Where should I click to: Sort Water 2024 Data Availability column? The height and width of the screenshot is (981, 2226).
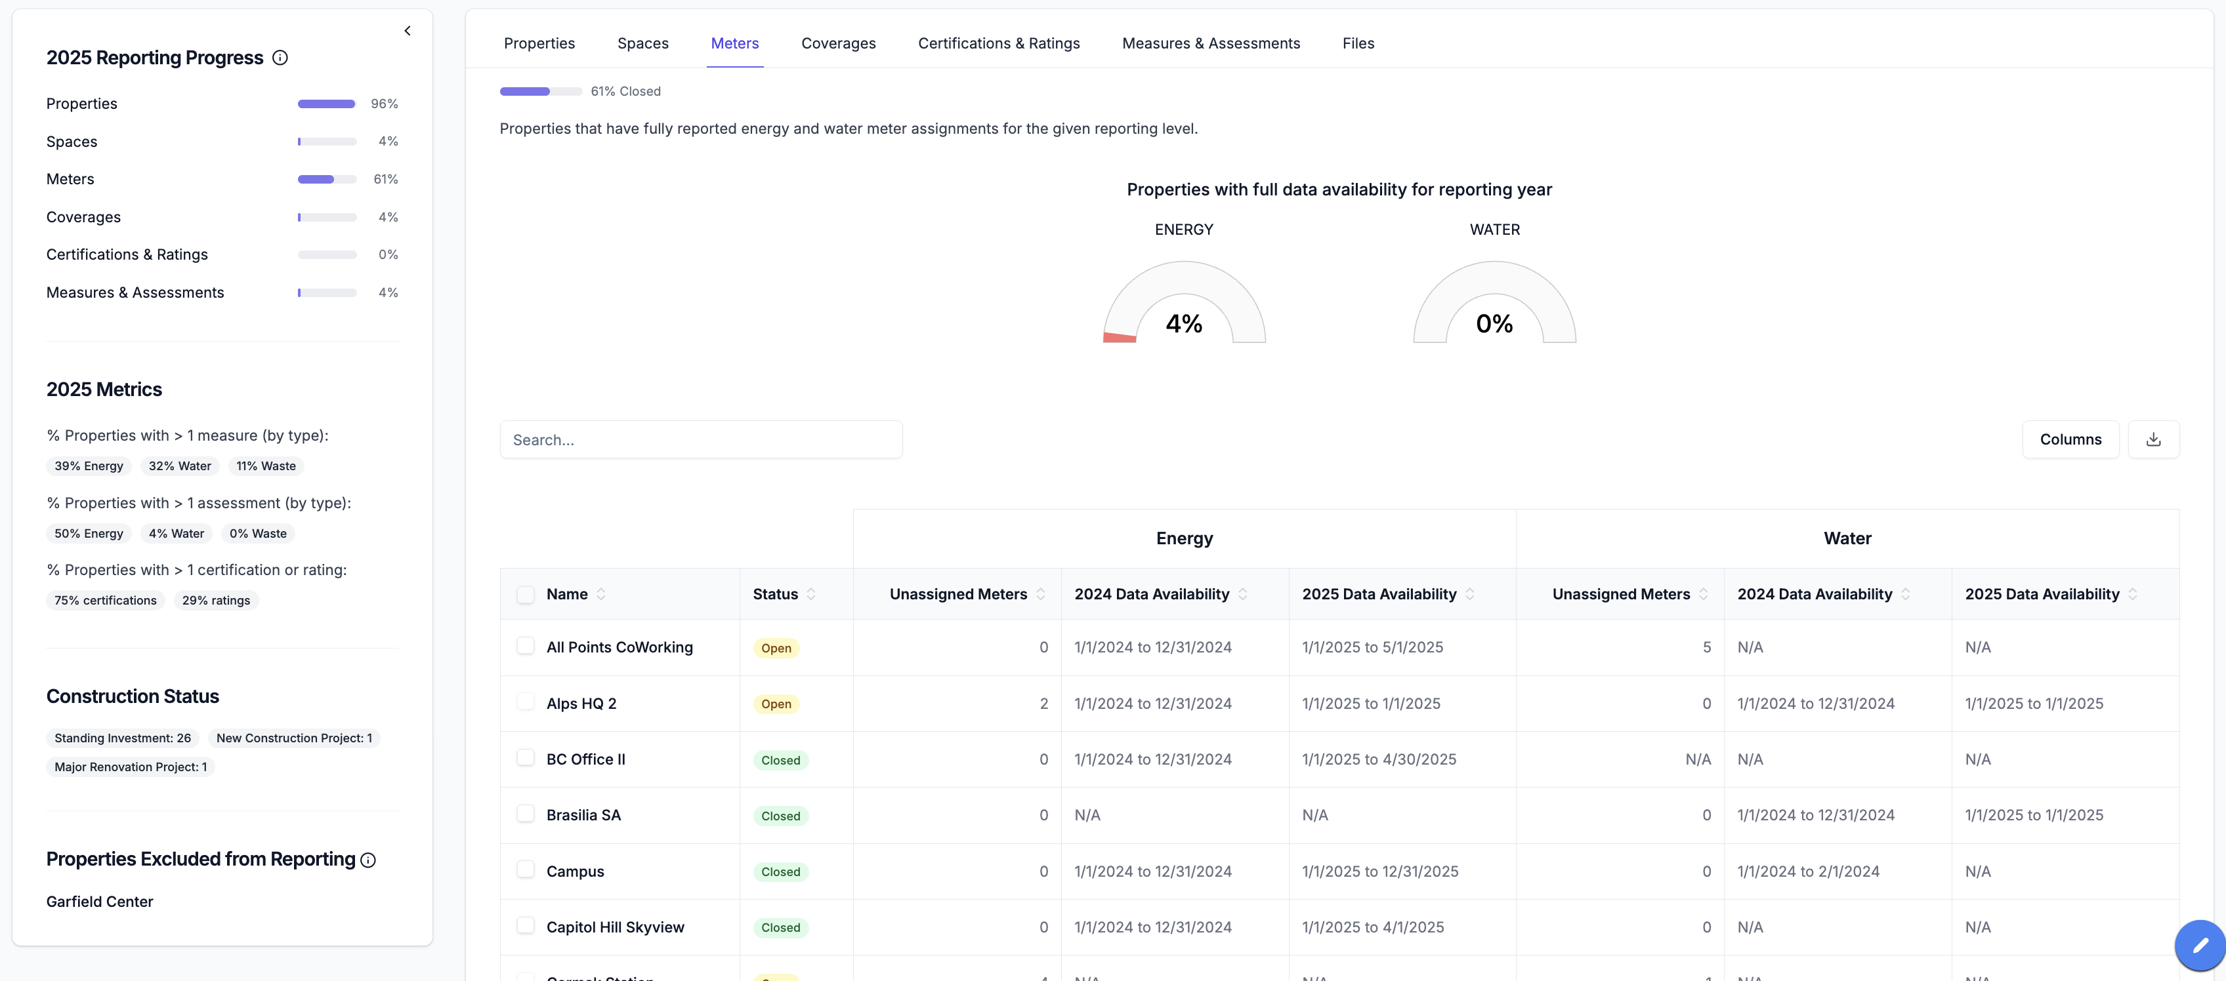[1905, 594]
